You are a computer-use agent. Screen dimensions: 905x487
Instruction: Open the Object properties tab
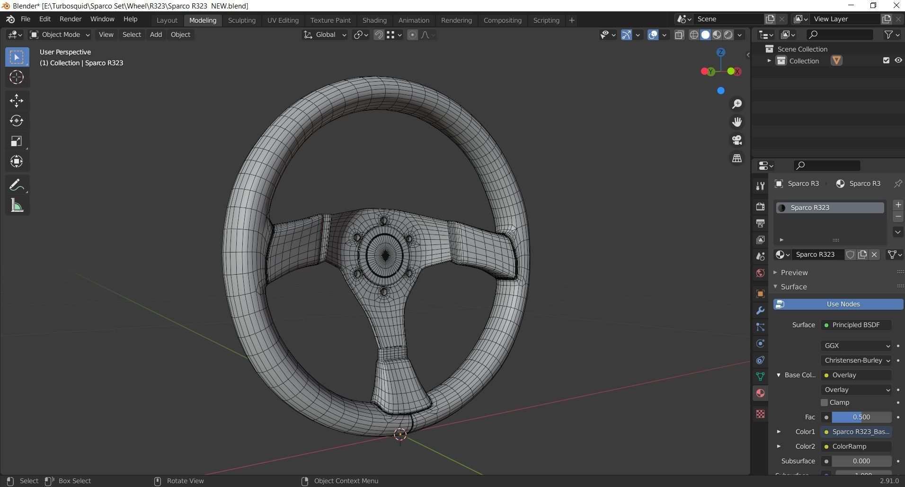coord(760,294)
